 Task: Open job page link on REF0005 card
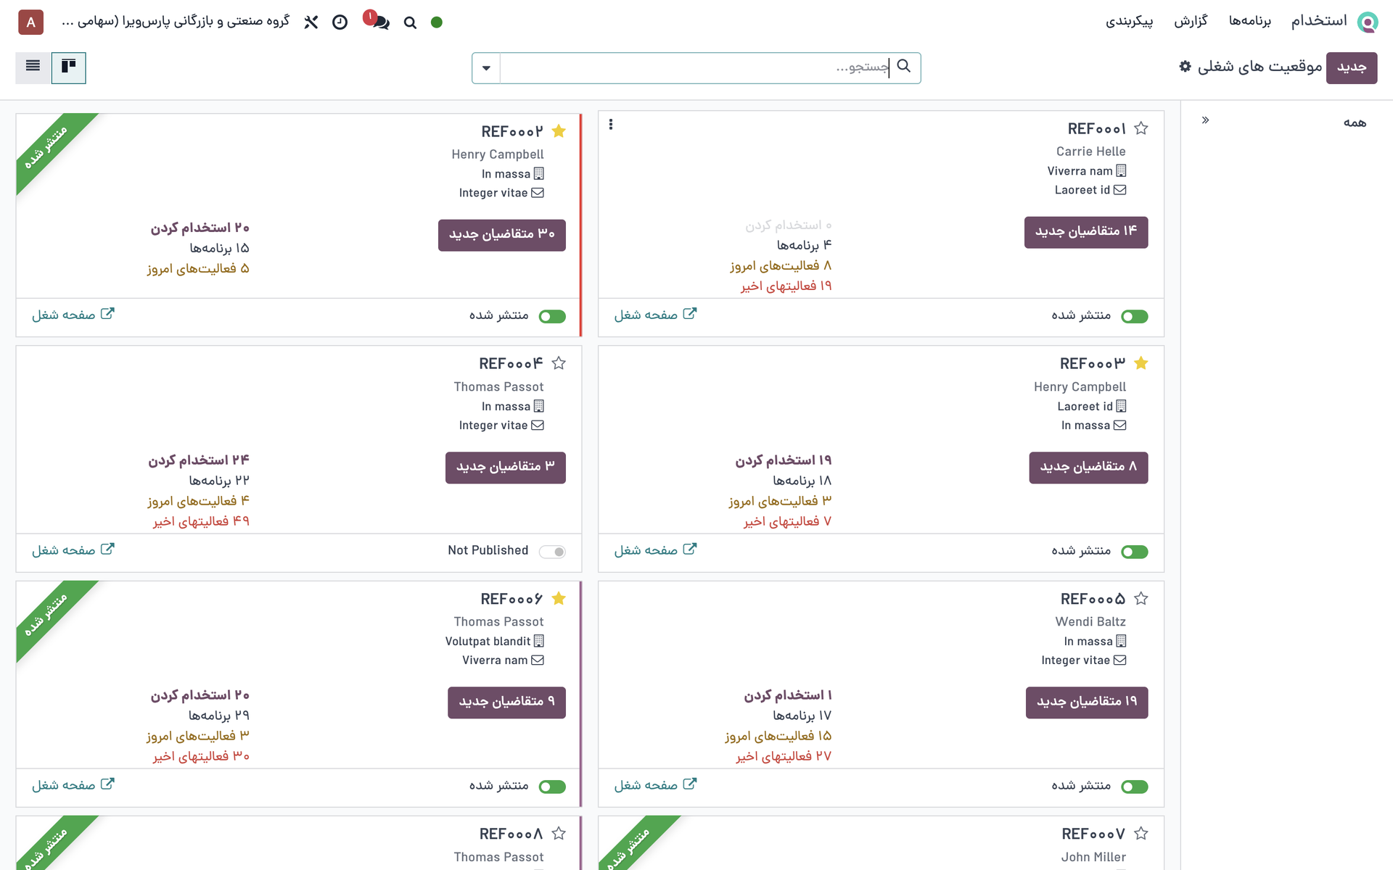(x=655, y=785)
